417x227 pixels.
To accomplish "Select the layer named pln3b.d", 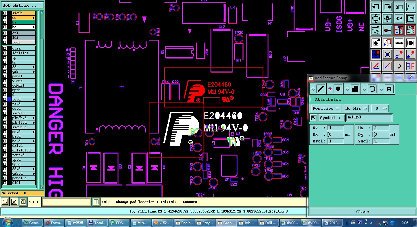I will coord(24,118).
